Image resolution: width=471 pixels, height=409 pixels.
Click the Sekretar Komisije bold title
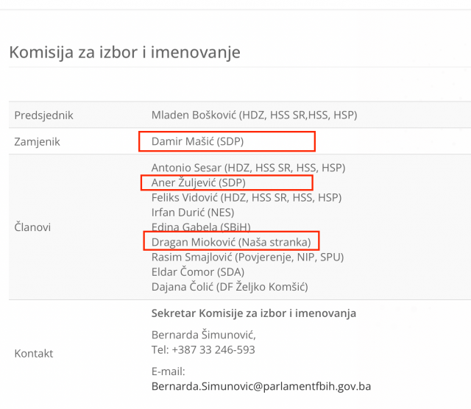(x=254, y=313)
